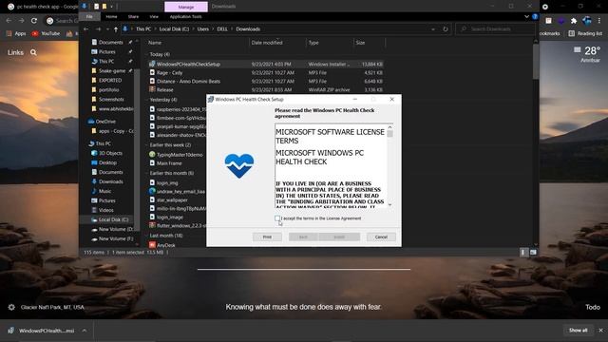
Task: Search icon next to Links
Action: [34, 52]
